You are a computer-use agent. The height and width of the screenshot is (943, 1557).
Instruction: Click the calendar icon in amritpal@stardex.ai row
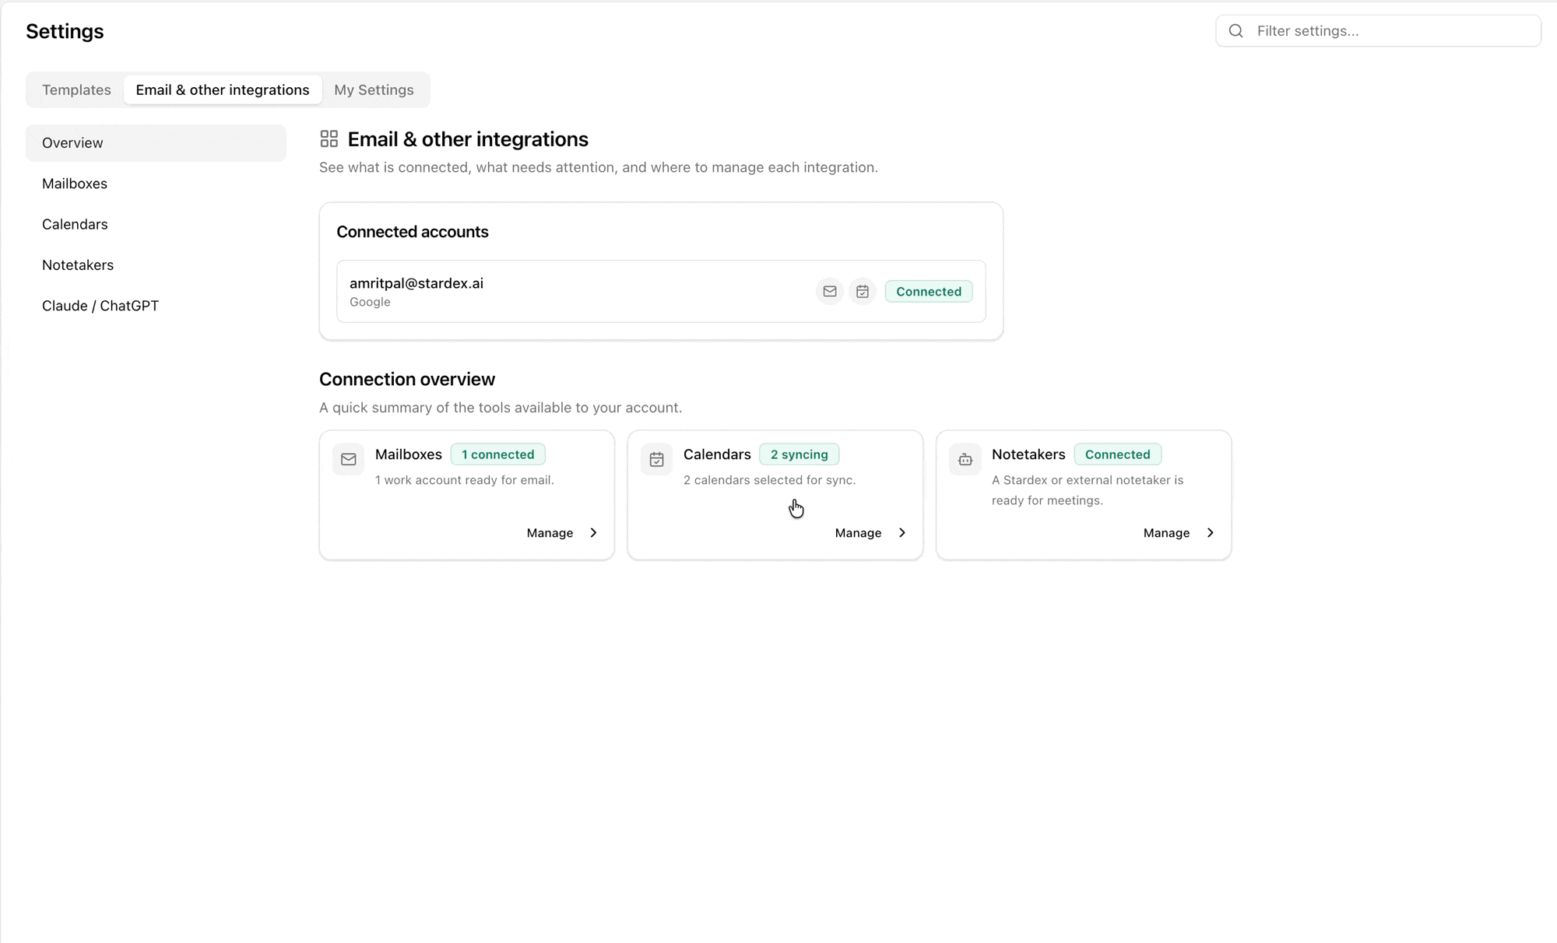(863, 291)
